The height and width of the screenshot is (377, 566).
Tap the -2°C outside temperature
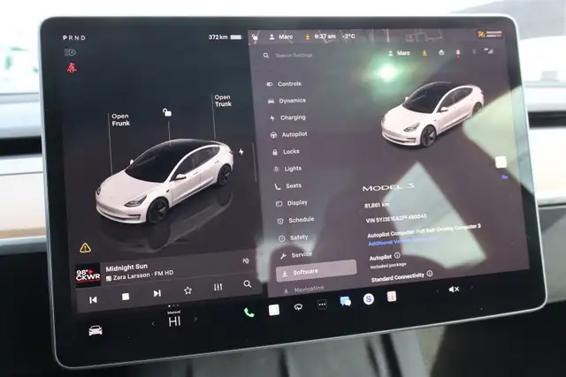coord(348,36)
